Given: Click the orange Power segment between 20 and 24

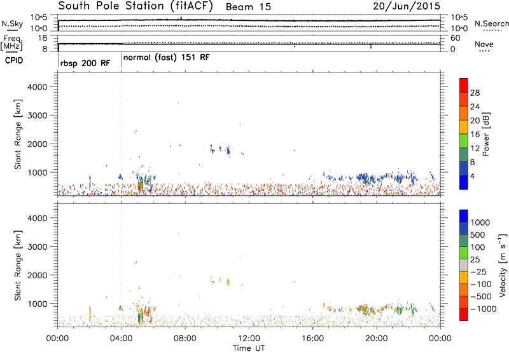Looking at the screenshot, I should [x=464, y=113].
